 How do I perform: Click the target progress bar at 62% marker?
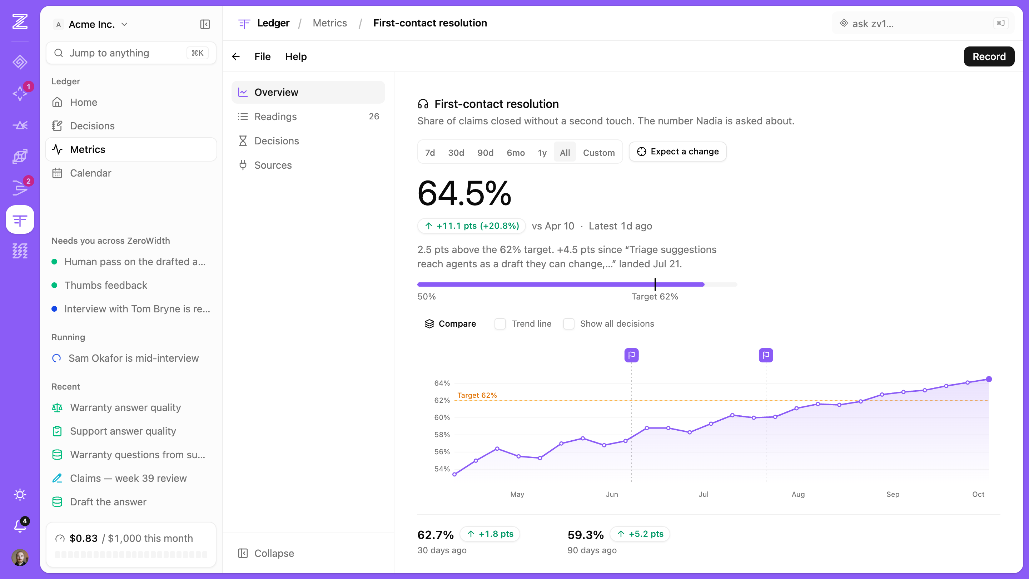coord(655,284)
